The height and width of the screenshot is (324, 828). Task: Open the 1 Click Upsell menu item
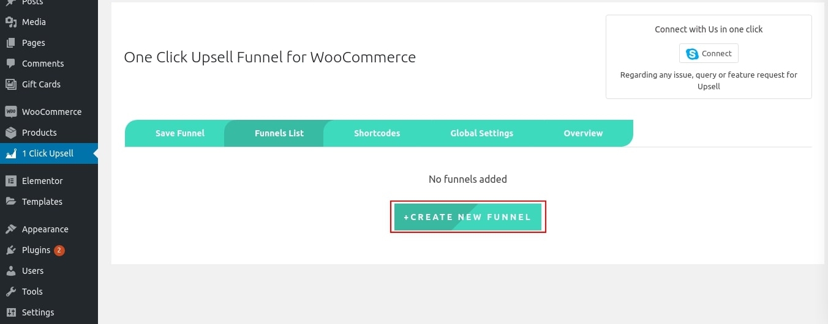pos(49,153)
